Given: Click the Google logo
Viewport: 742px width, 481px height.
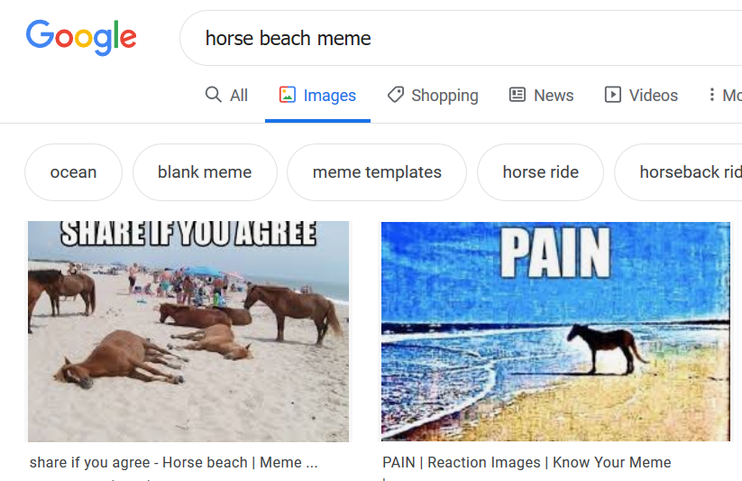Looking at the screenshot, I should [x=81, y=37].
